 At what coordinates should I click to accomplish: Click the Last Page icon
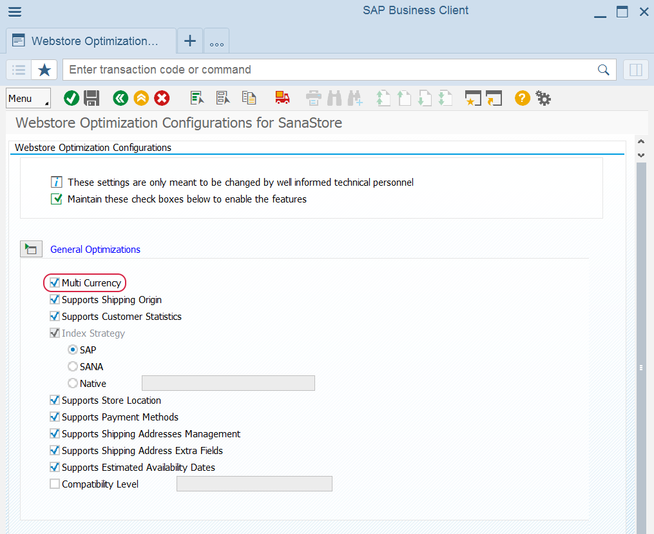pos(445,99)
